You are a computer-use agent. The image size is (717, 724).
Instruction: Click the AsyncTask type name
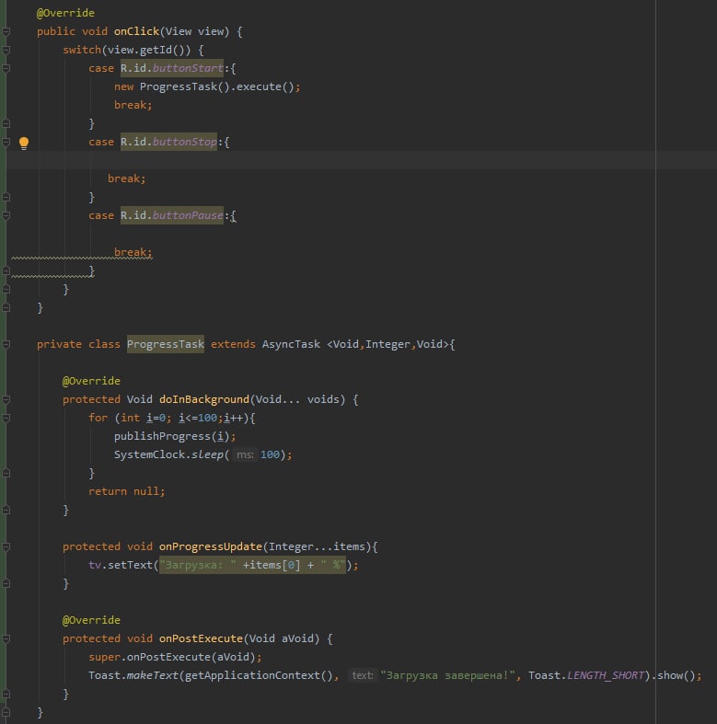(291, 344)
